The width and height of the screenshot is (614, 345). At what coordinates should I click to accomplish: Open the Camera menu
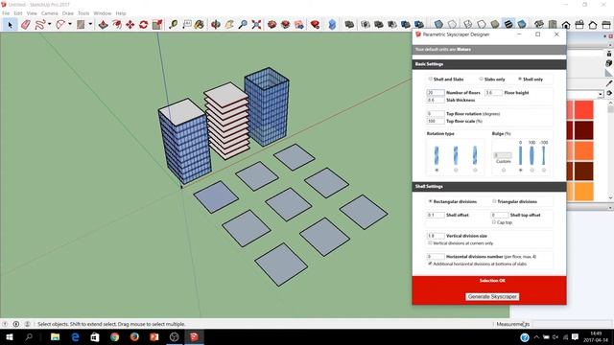click(x=49, y=13)
